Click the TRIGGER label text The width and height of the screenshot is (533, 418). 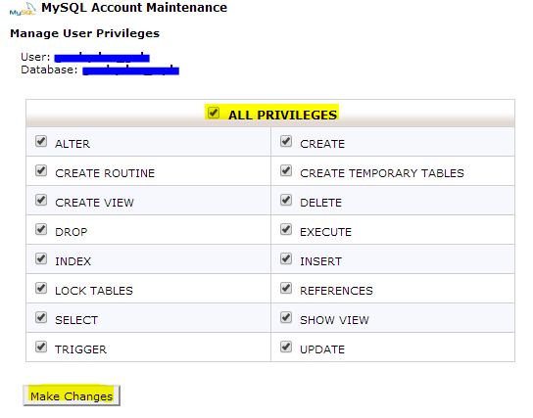(x=80, y=349)
